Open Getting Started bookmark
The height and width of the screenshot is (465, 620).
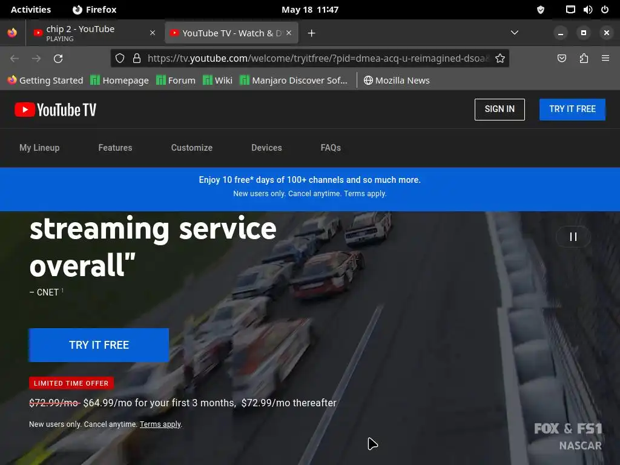pos(45,81)
